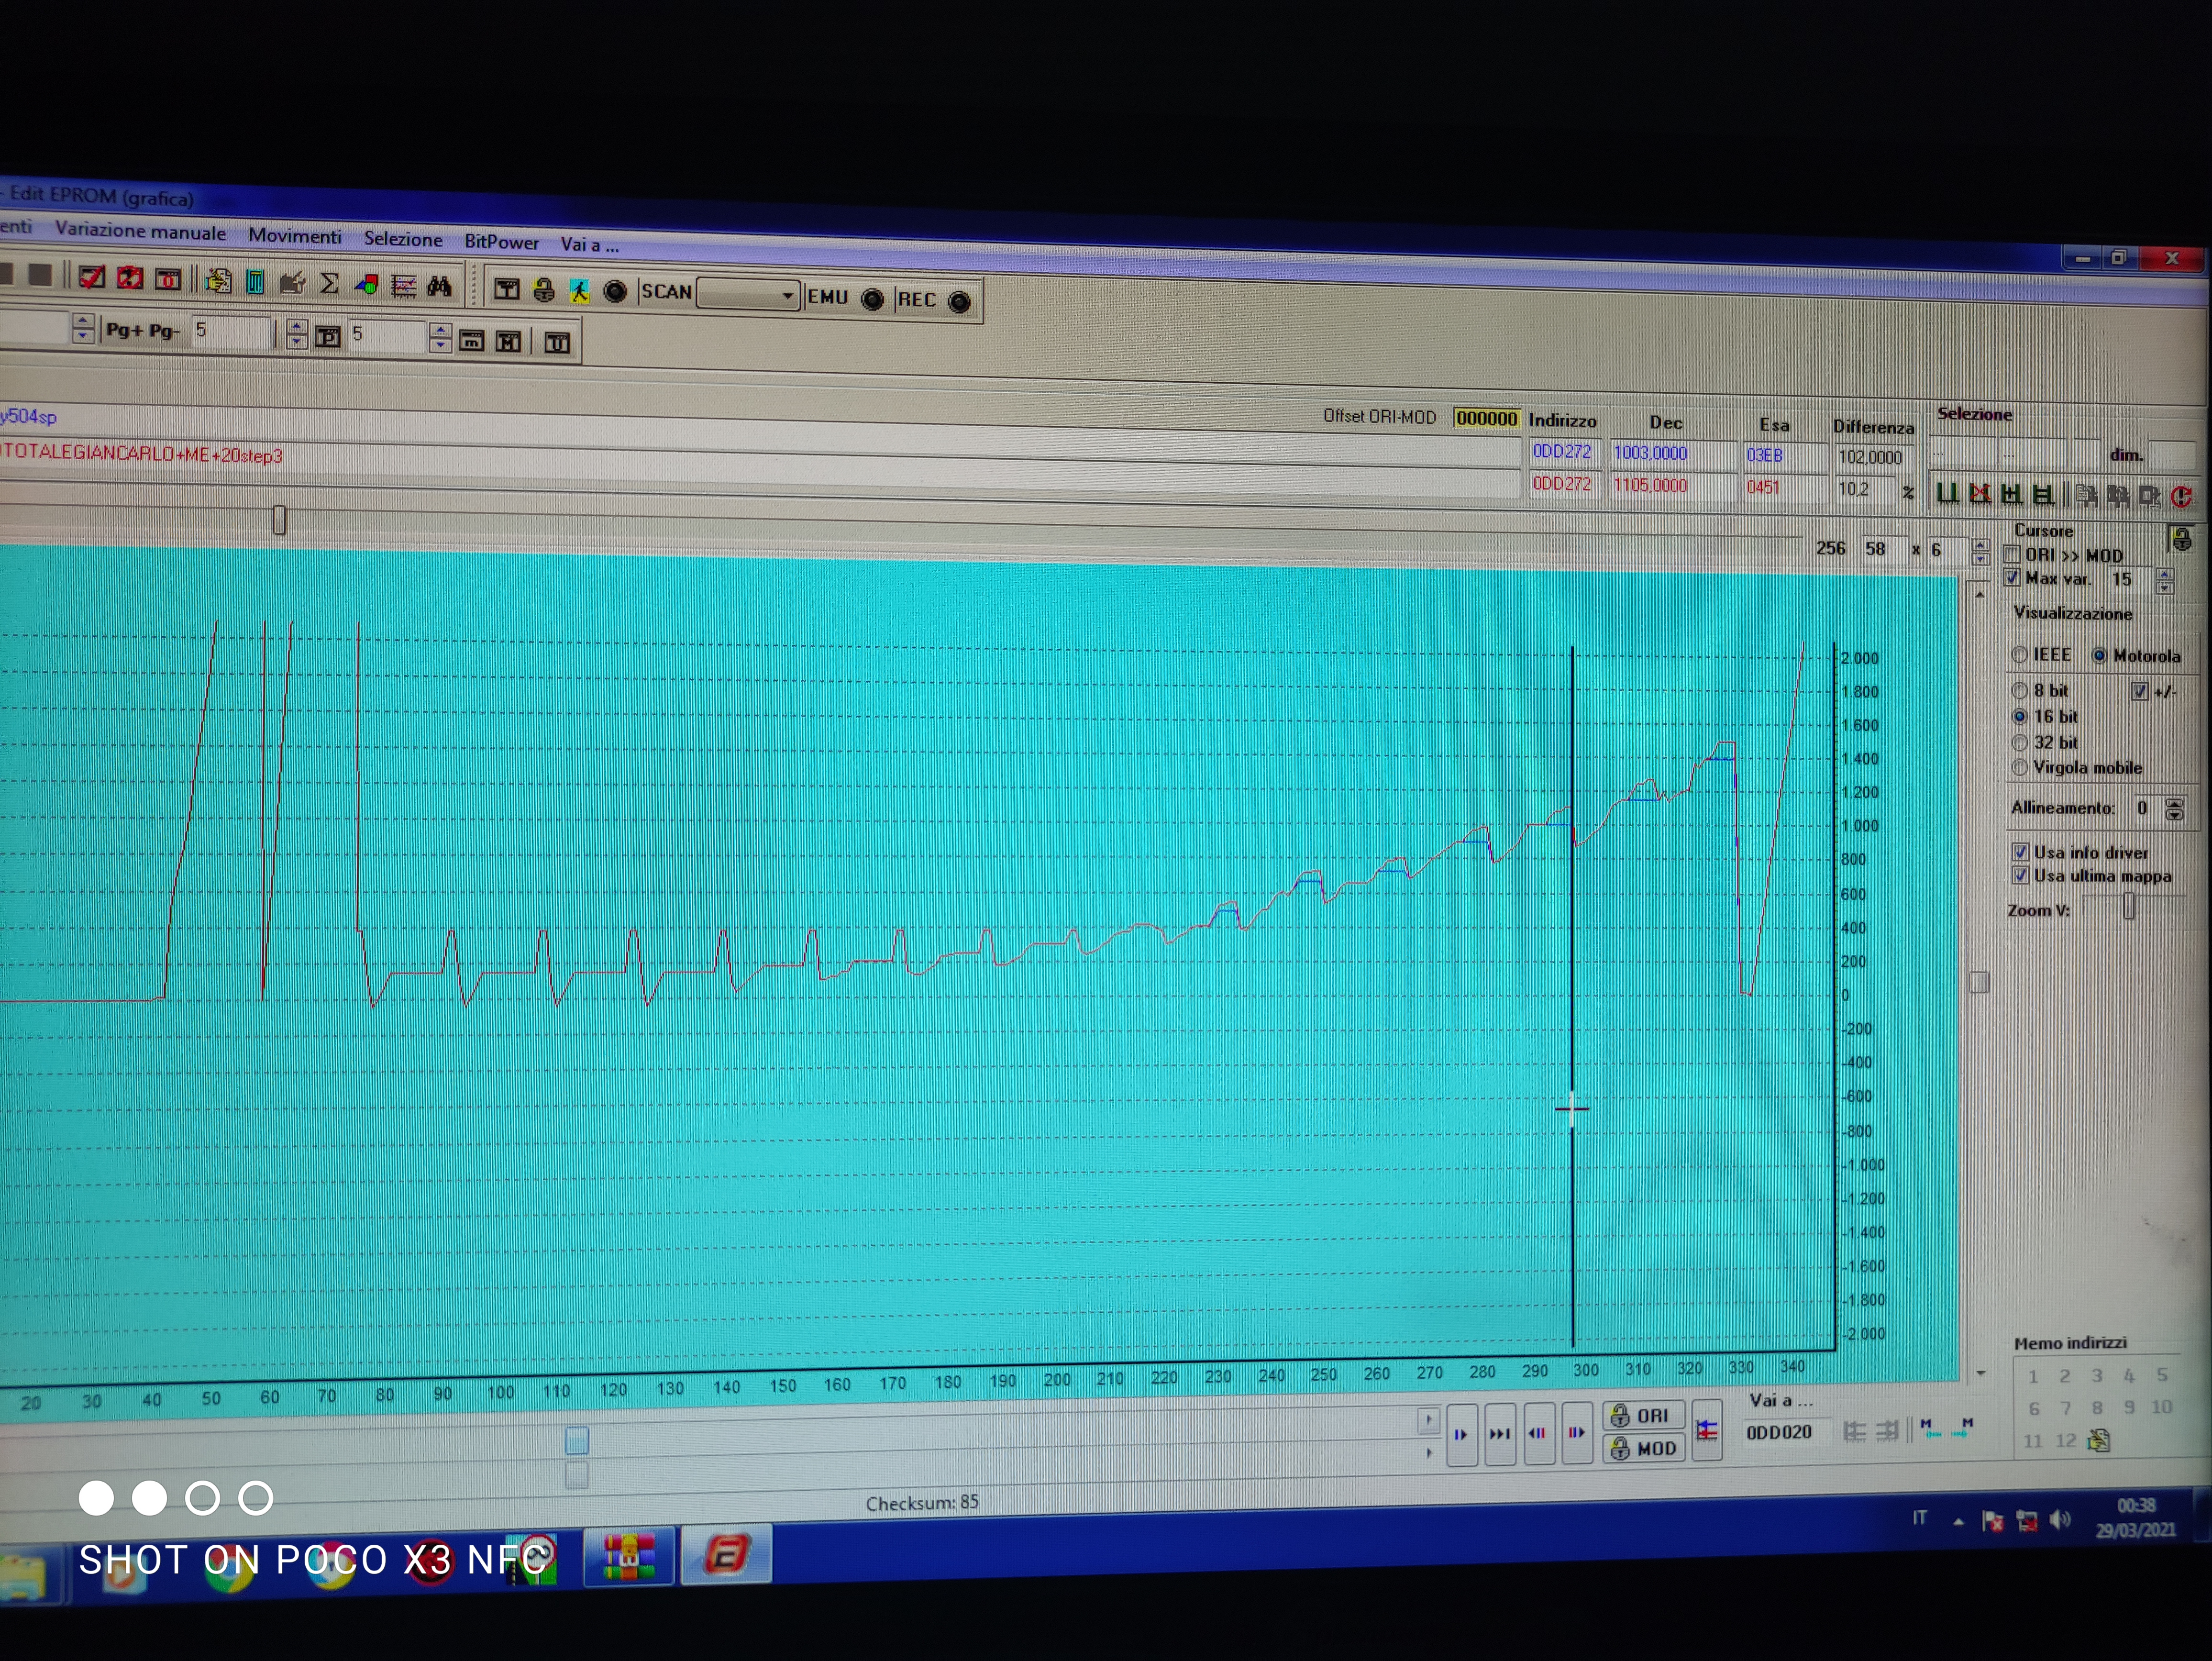Click the WinRAR icon in taskbar
The height and width of the screenshot is (1661, 2212).
[x=628, y=1557]
